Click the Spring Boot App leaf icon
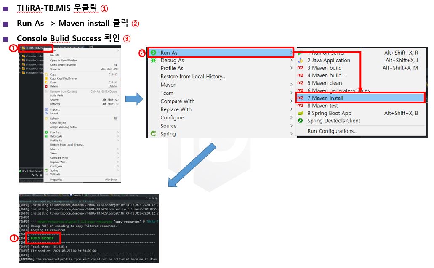 click(301, 113)
